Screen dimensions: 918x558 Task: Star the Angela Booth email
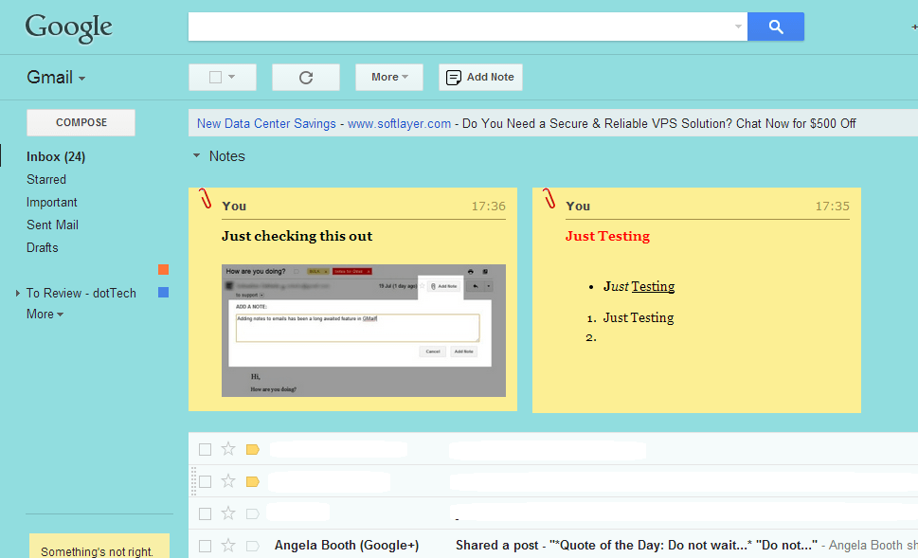pyautogui.click(x=227, y=545)
